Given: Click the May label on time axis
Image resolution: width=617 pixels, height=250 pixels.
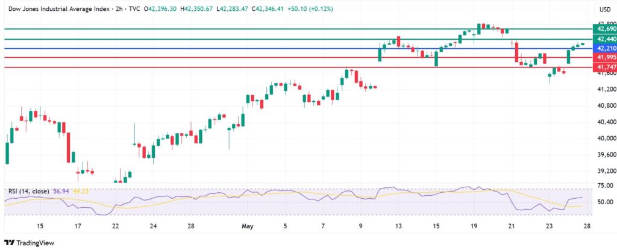Looking at the screenshot, I should [248, 227].
